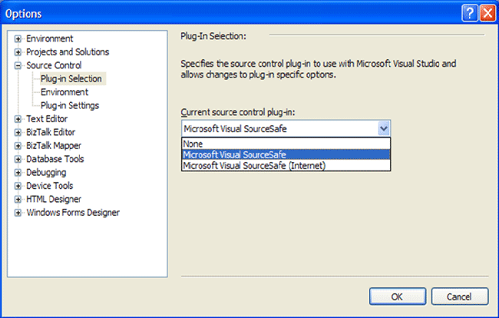The width and height of the screenshot is (499, 318).
Task: Expand the Windows Forms Designer node
Action: coord(18,213)
